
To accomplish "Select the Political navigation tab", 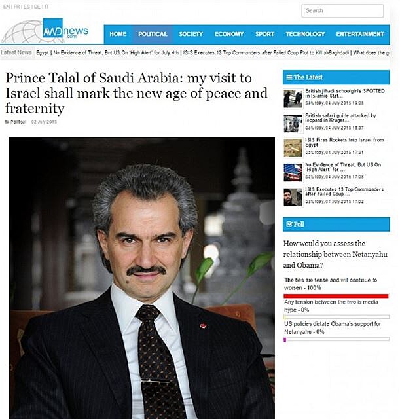I will pos(153,34).
